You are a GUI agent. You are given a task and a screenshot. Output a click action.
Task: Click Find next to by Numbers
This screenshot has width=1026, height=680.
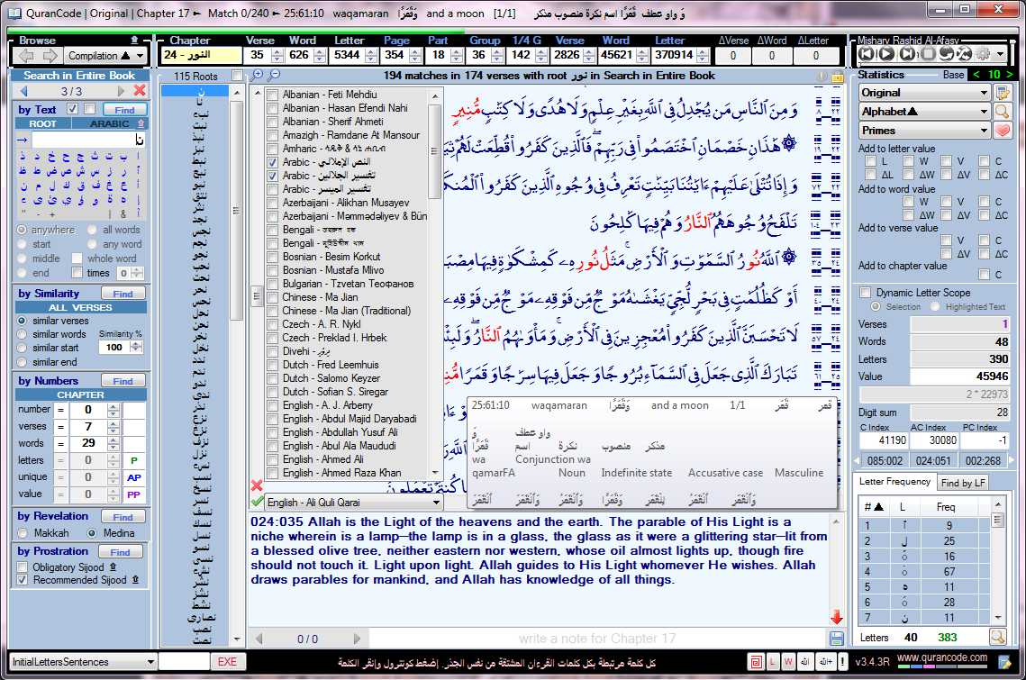123,381
